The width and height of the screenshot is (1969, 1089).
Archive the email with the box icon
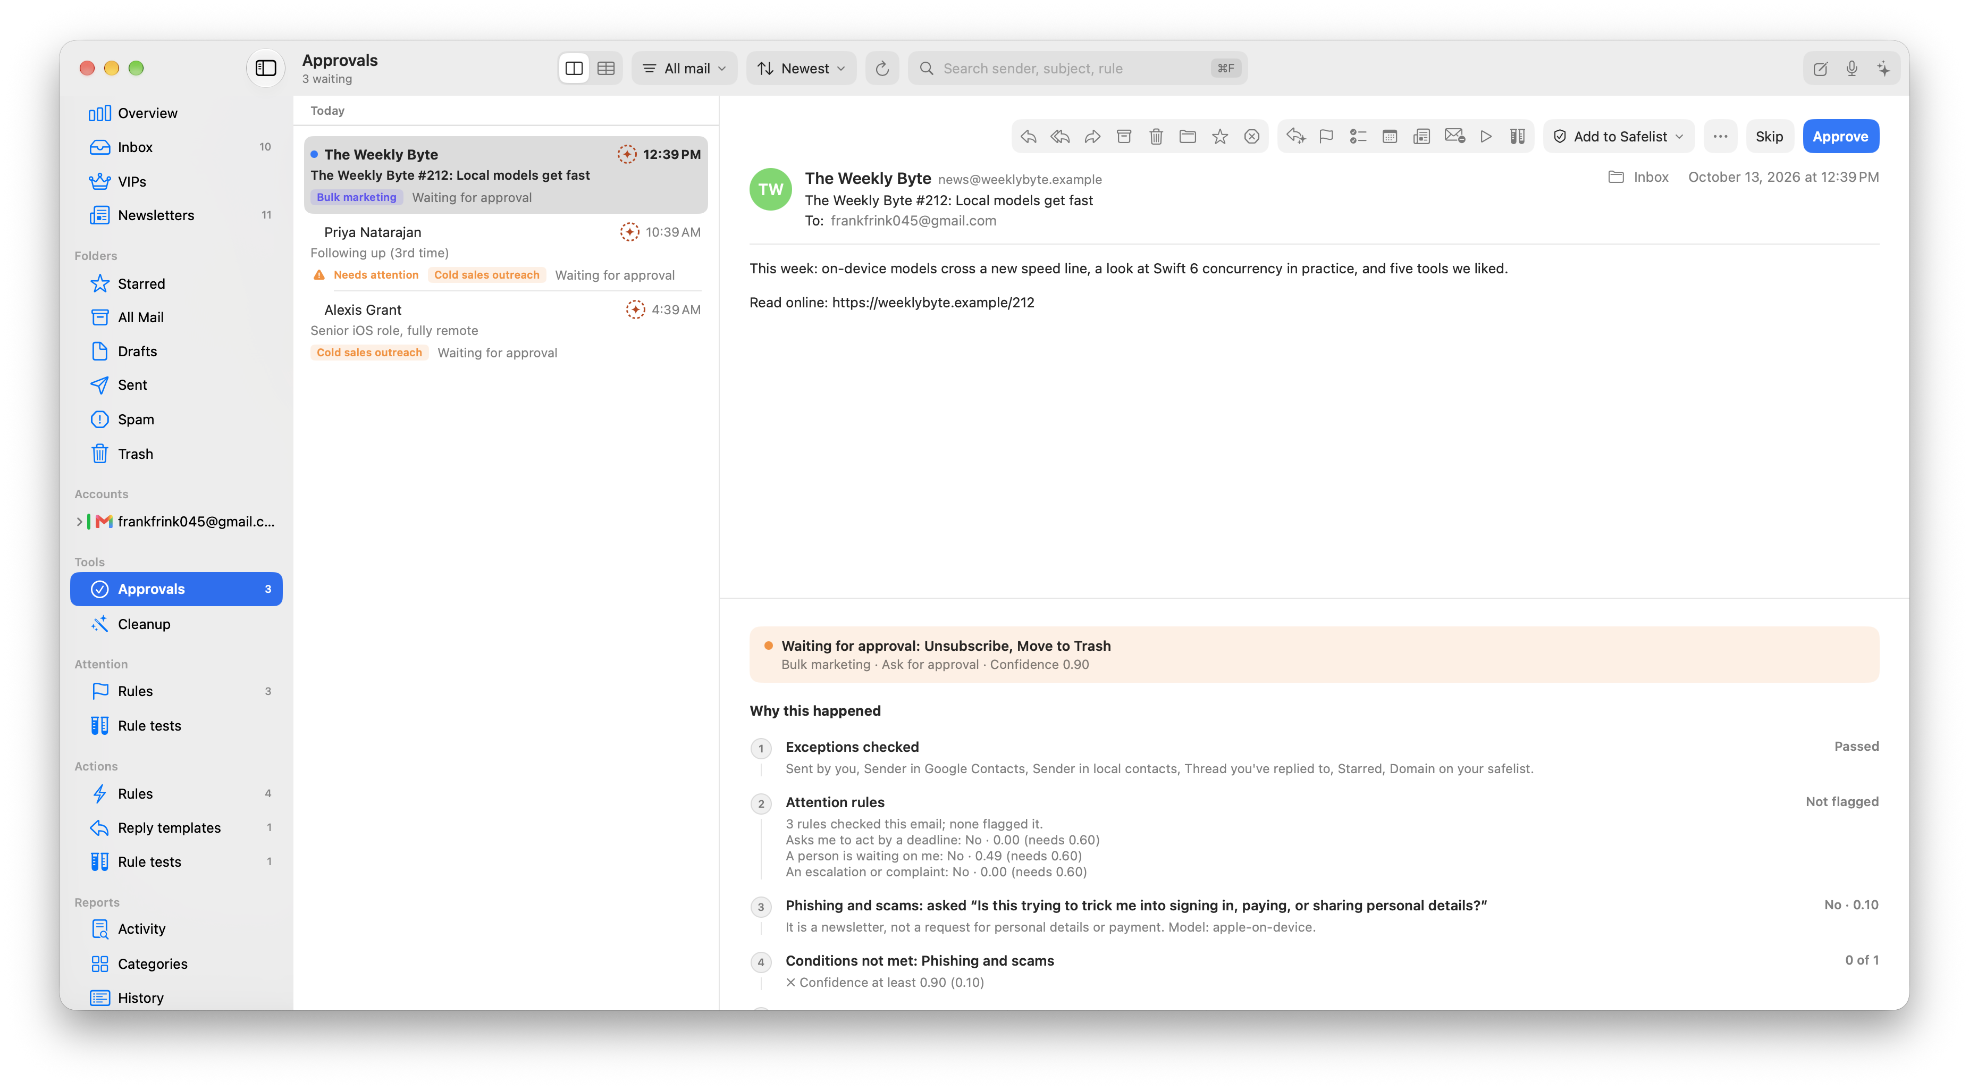point(1124,136)
